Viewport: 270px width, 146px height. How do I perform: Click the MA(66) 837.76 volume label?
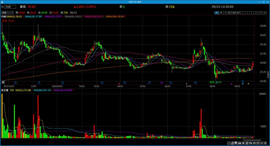click(x=42, y=90)
